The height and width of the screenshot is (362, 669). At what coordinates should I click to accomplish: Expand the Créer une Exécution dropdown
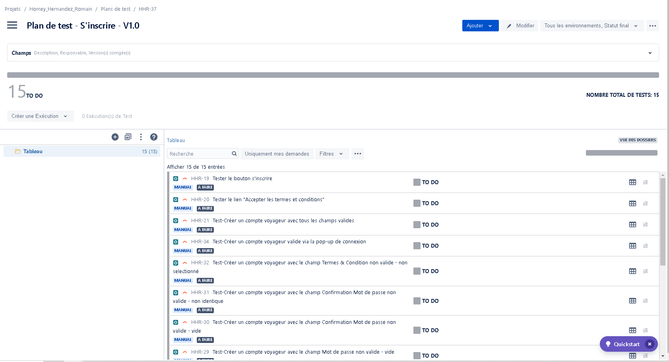pos(40,116)
